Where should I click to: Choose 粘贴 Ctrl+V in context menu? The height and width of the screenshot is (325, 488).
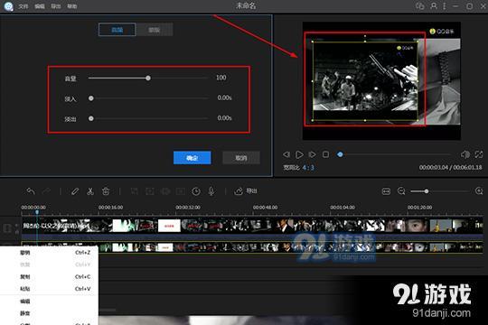click(x=49, y=289)
